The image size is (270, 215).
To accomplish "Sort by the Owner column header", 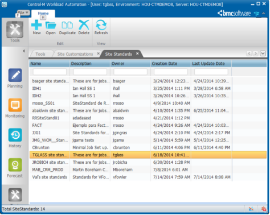I will pyautogui.click(x=130, y=64).
